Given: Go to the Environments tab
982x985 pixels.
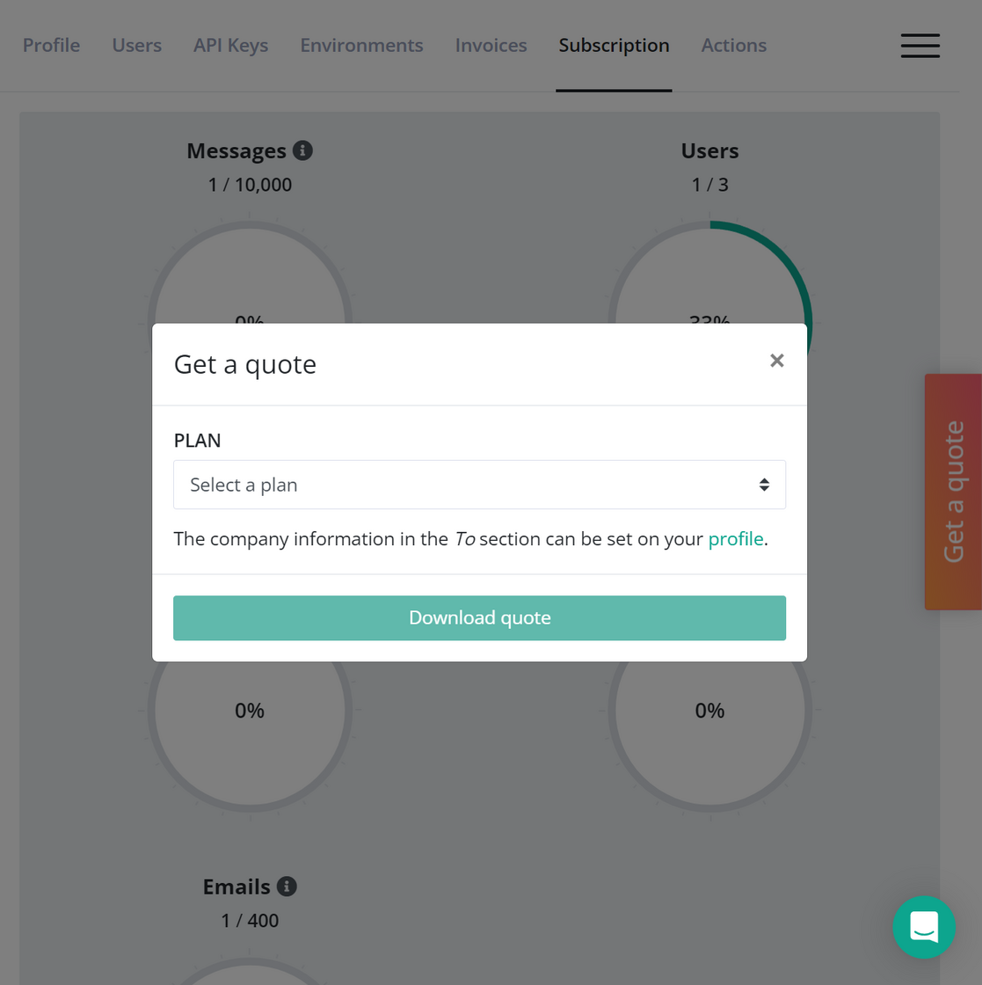Looking at the screenshot, I should 361,45.
